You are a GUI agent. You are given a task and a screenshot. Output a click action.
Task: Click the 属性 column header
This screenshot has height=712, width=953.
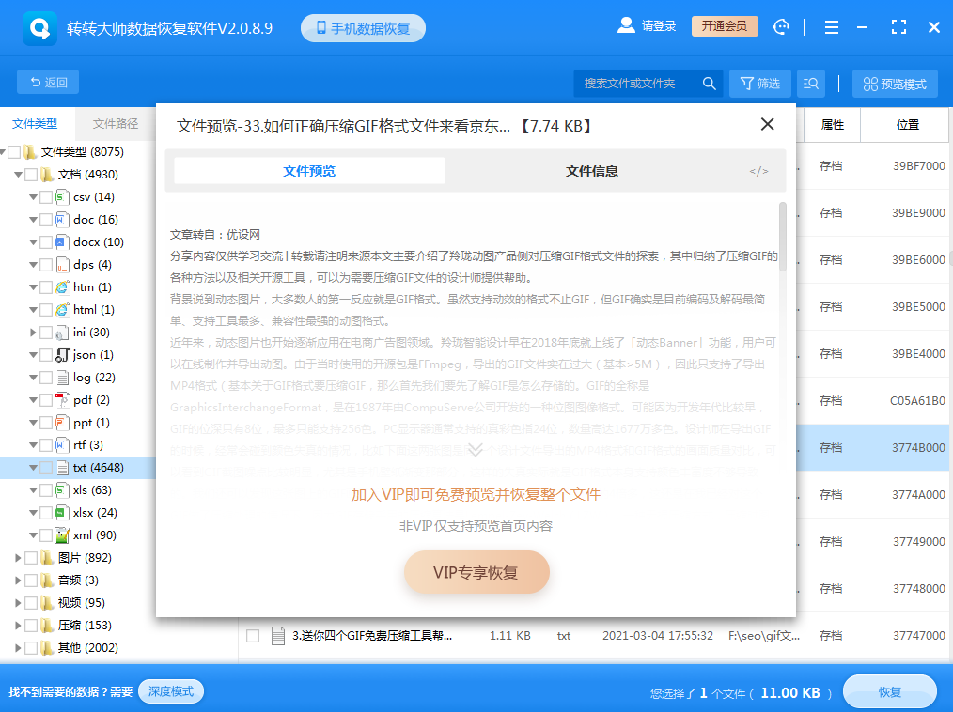point(832,125)
